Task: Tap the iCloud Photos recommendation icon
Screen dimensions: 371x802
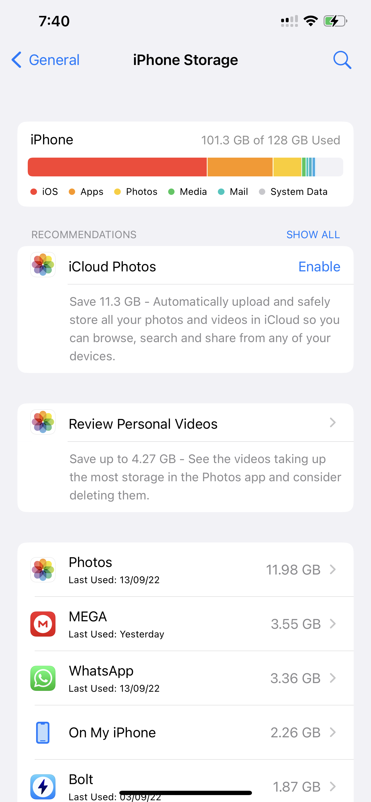Action: click(x=43, y=265)
